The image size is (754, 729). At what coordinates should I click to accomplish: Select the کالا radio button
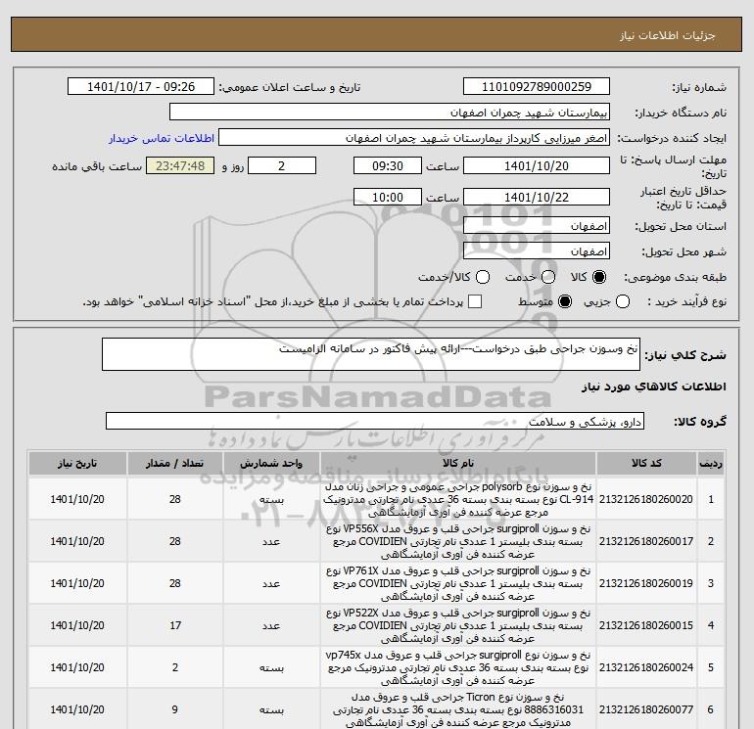[599, 277]
